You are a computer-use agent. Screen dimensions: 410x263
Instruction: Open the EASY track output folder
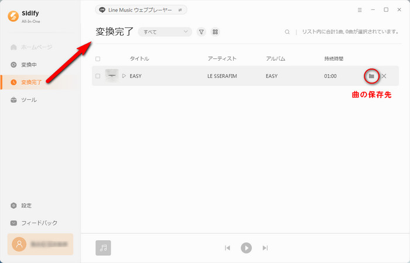click(x=371, y=76)
